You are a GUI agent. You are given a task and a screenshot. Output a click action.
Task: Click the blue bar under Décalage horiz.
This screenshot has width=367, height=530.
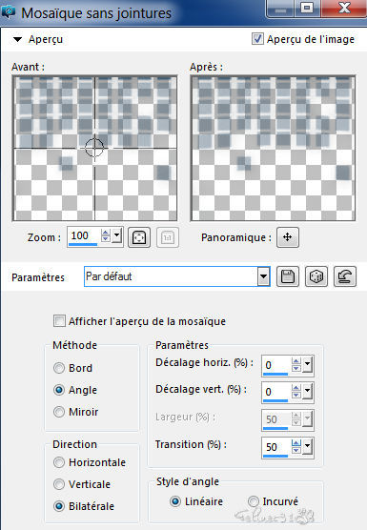pyautogui.click(x=275, y=375)
